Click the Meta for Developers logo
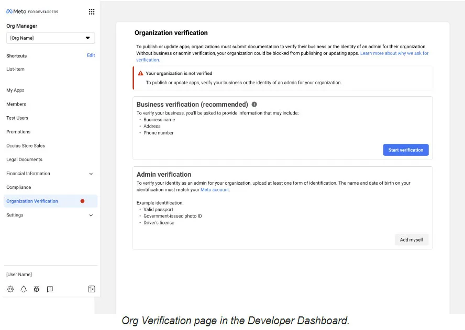 coord(32,12)
